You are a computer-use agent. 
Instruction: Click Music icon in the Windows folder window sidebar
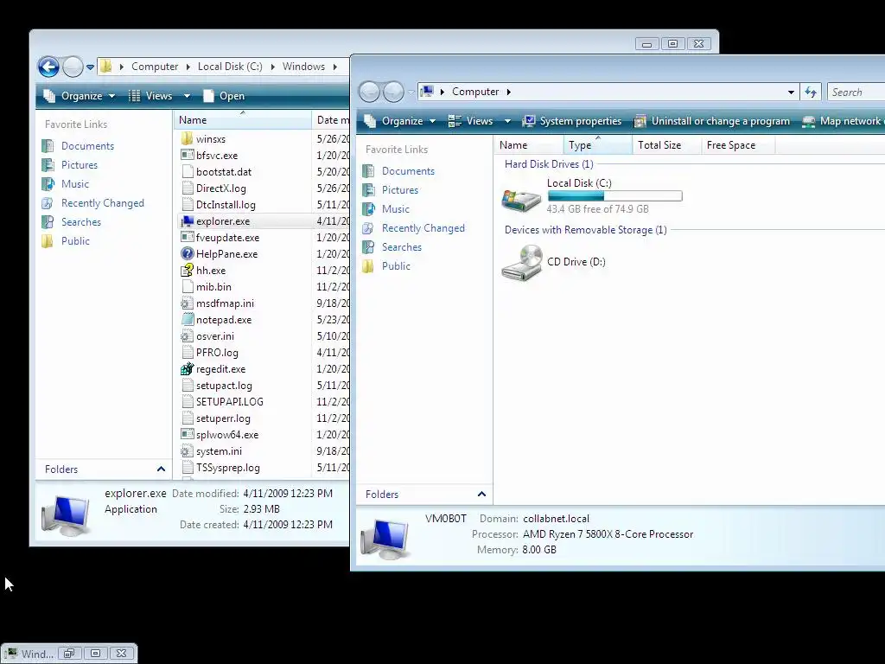point(48,184)
